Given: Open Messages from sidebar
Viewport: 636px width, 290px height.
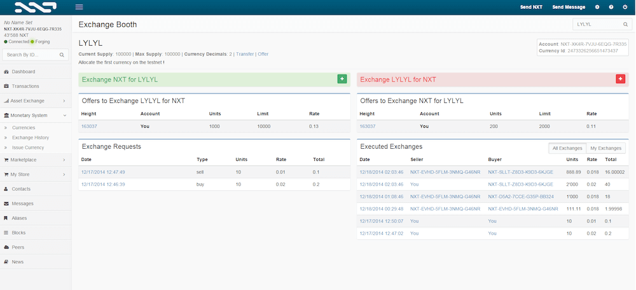Looking at the screenshot, I should pyautogui.click(x=36, y=204).
